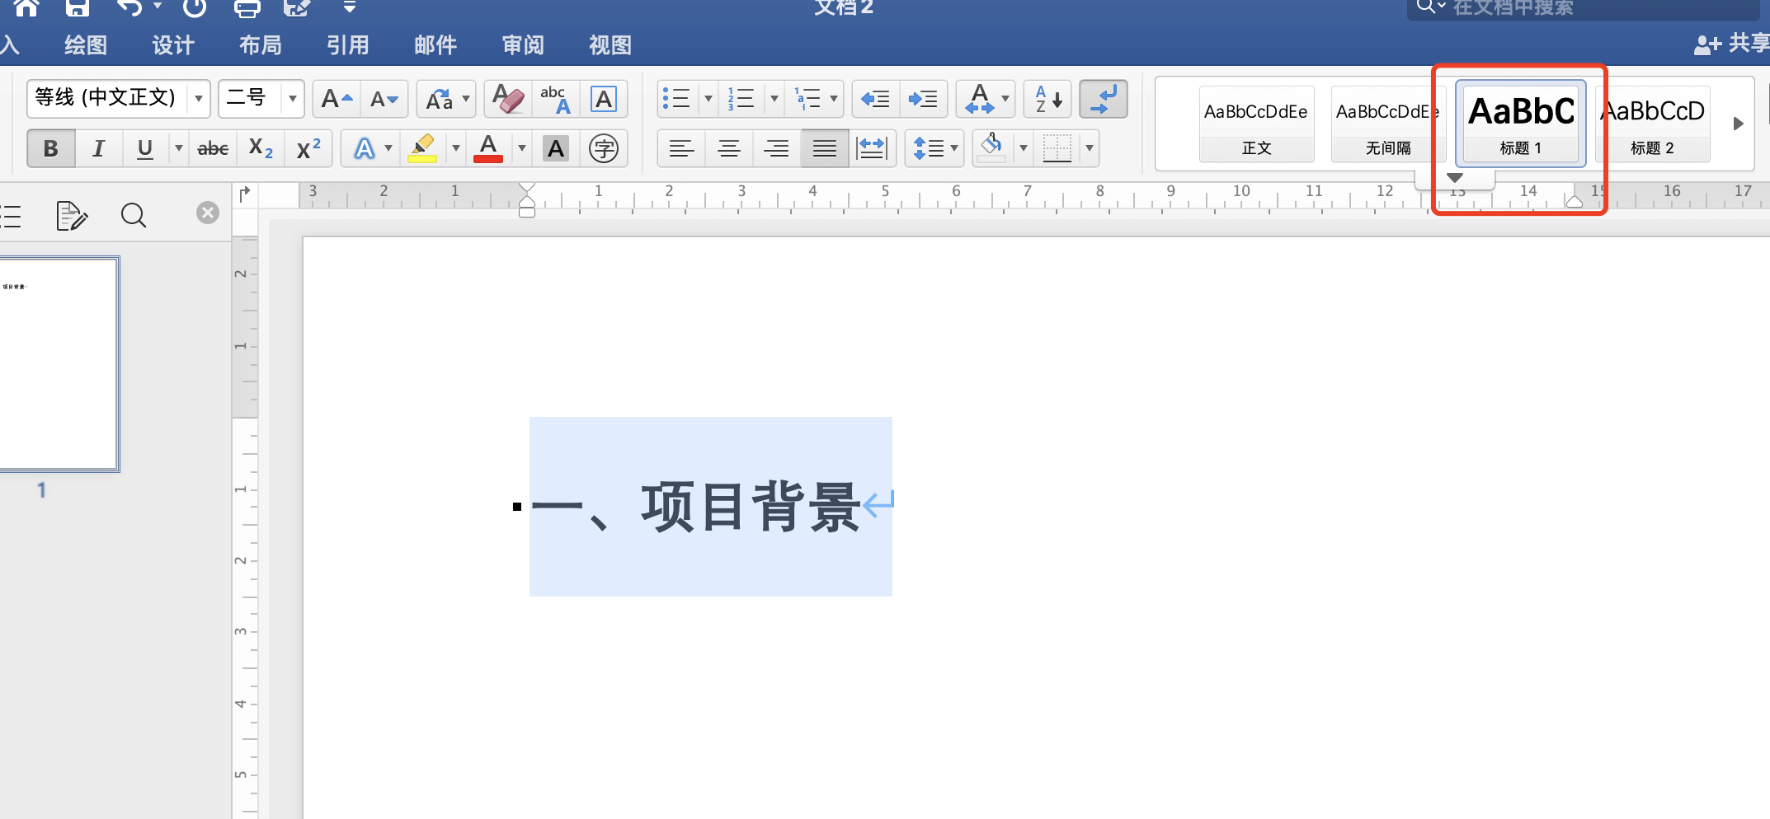Open numbered list dropdown arrow
The width and height of the screenshot is (1770, 819).
coord(774,100)
